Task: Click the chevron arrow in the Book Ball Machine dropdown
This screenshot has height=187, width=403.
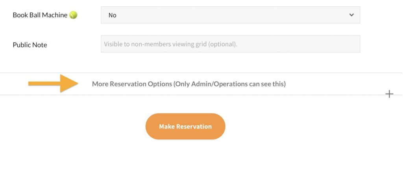Action: point(351,15)
